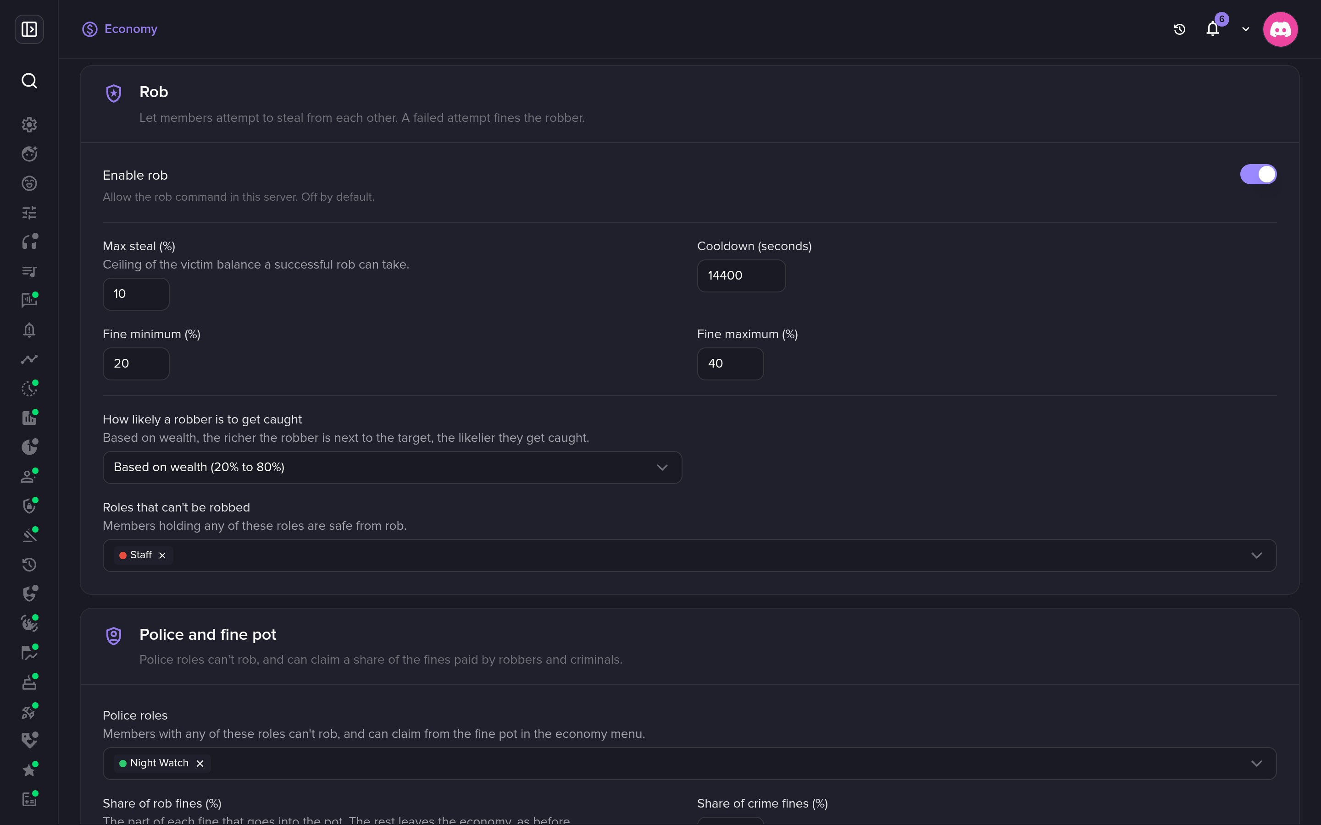Screen dimensions: 1321x825
Task: Select the person profile icon in sidebar
Action: [x=29, y=476]
